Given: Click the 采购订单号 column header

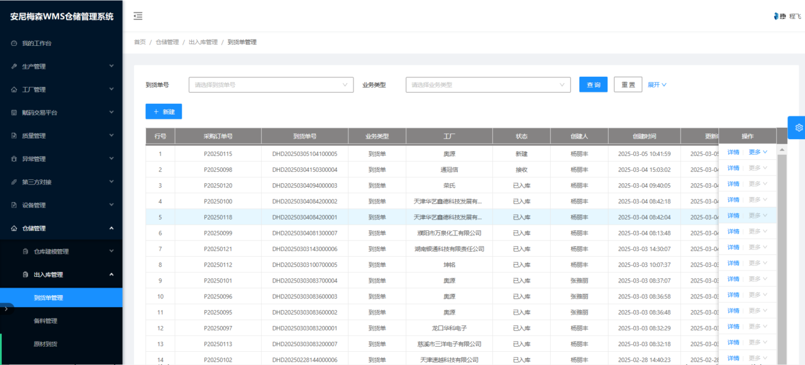Looking at the screenshot, I should pos(218,136).
